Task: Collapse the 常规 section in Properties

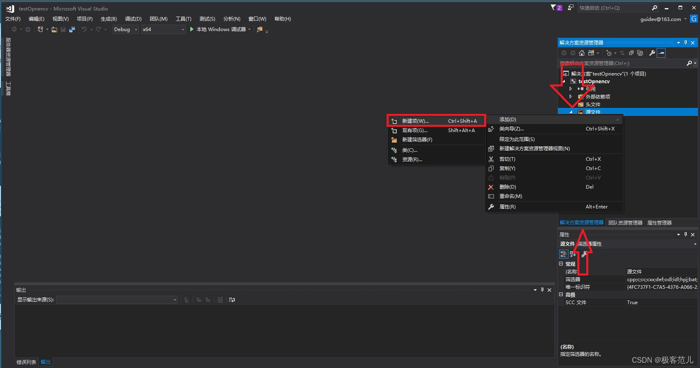Action: 561,264
